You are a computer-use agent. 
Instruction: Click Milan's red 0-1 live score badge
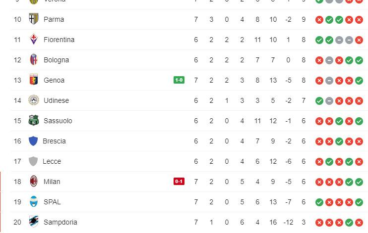pos(179,182)
